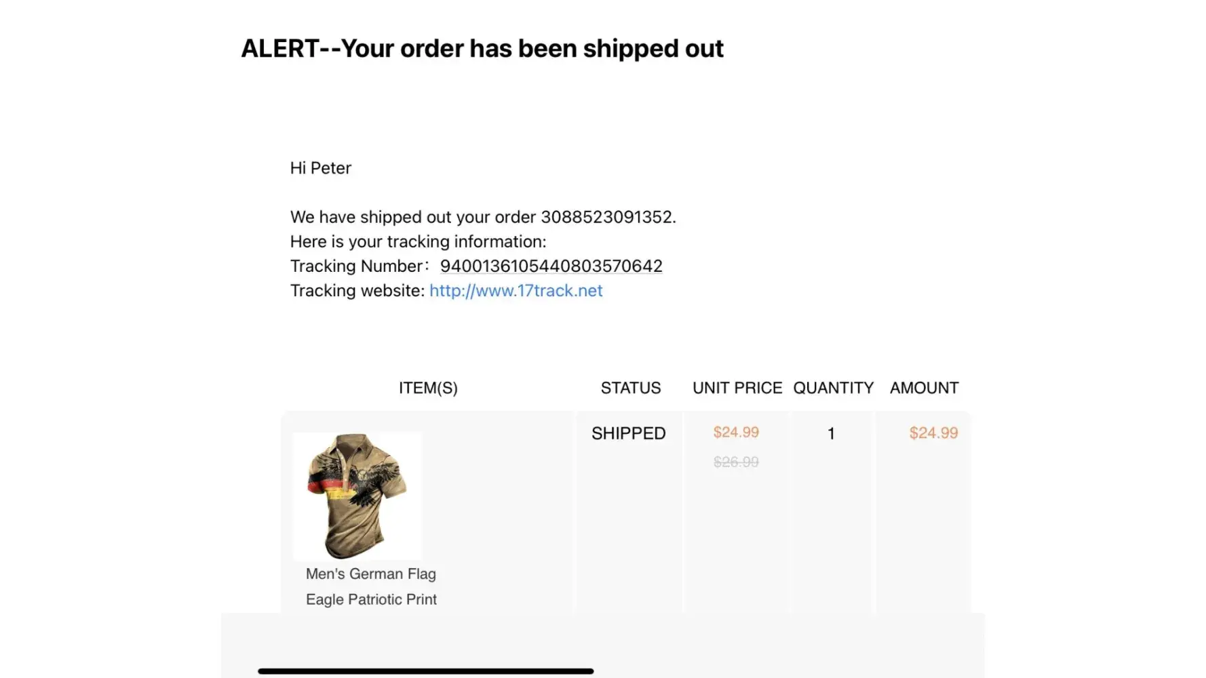Select the STATUS column header
The width and height of the screenshot is (1206, 678).
[630, 388]
